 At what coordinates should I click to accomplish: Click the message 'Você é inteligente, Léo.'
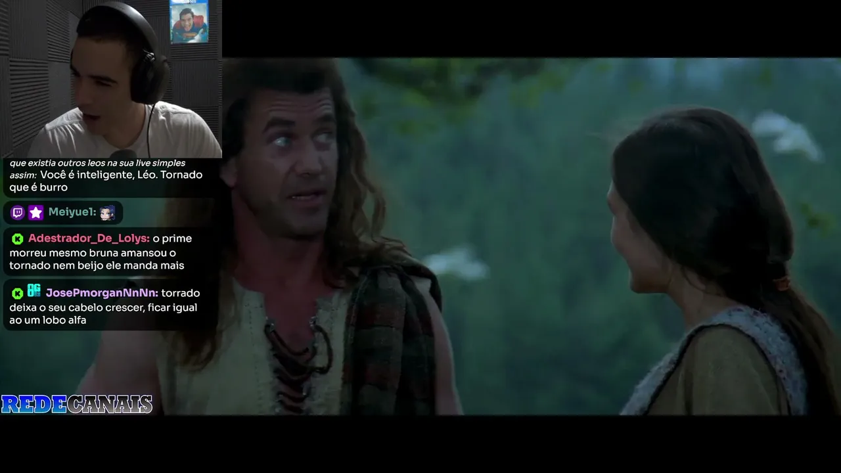coord(99,175)
